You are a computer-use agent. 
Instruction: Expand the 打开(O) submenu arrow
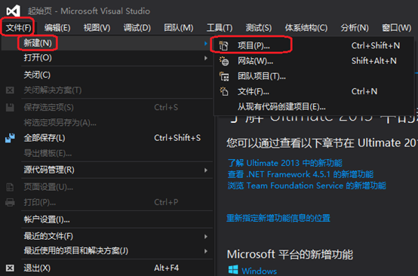(x=206, y=58)
